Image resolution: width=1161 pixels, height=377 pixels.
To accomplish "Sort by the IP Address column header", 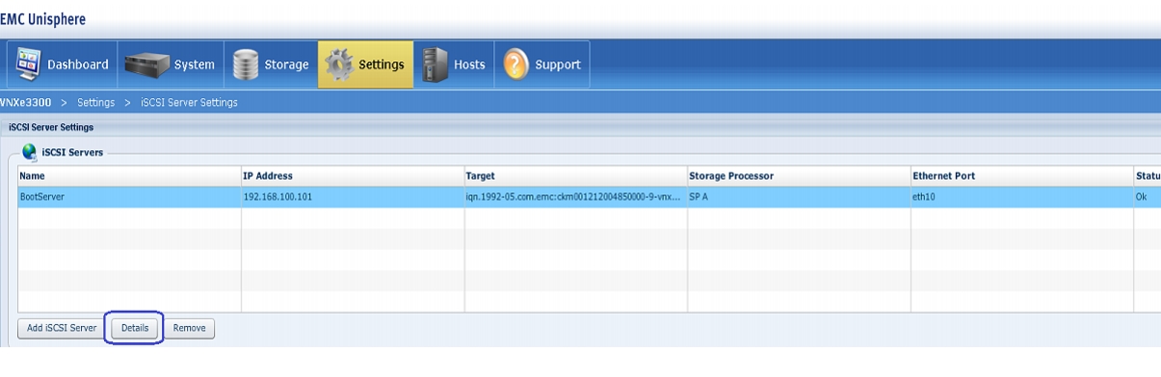I will (353, 176).
